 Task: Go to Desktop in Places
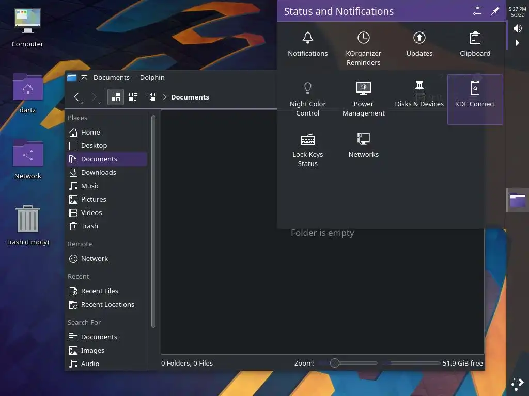tap(106, 146)
